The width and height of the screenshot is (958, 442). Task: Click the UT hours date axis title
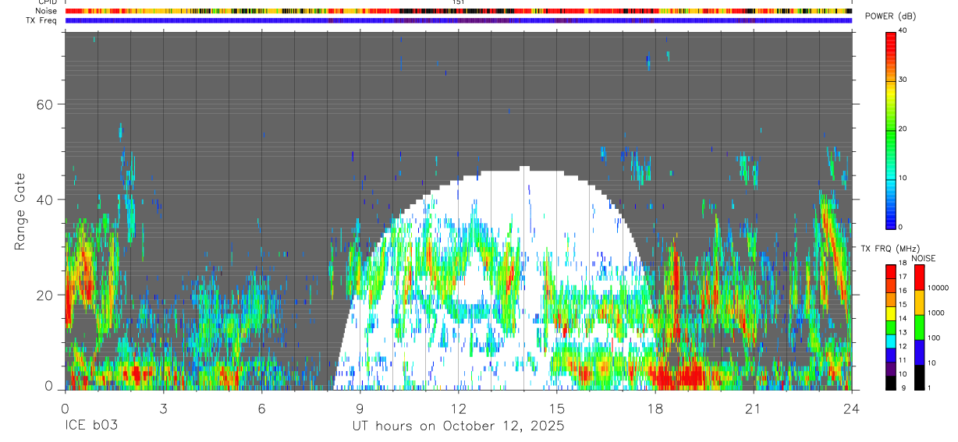458,426
